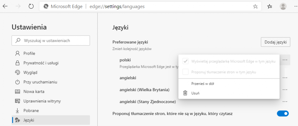Toggle off Proponuj tłumaczenie stron switch

coord(283,113)
